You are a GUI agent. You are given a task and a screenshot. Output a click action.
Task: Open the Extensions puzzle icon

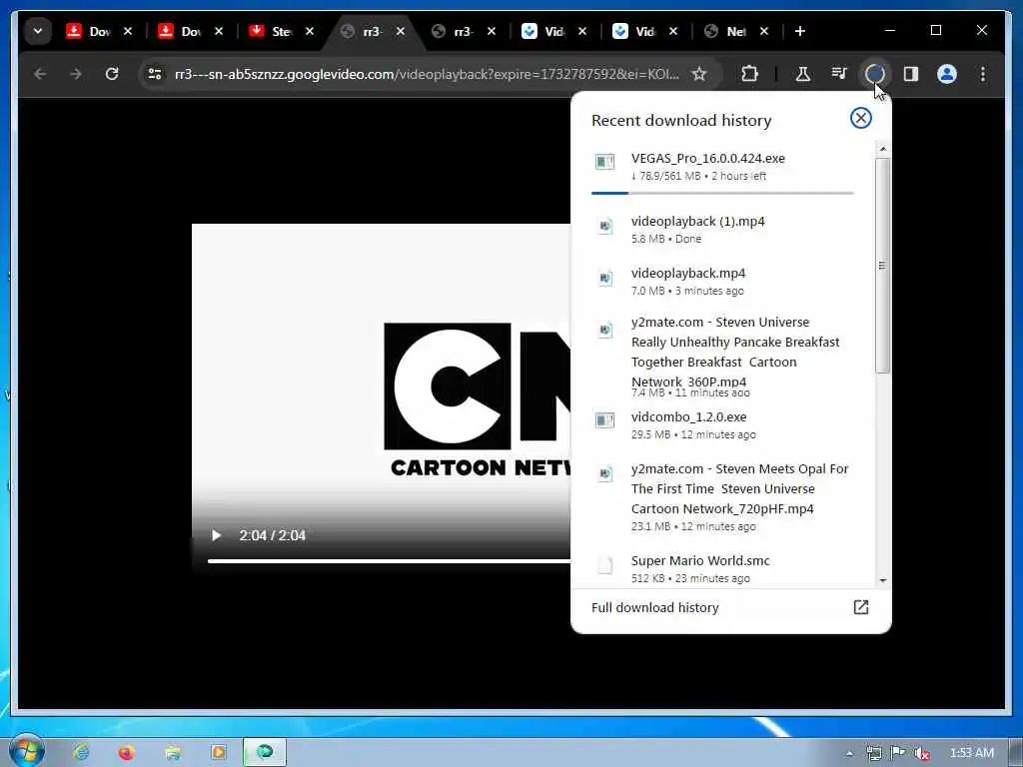coord(749,74)
